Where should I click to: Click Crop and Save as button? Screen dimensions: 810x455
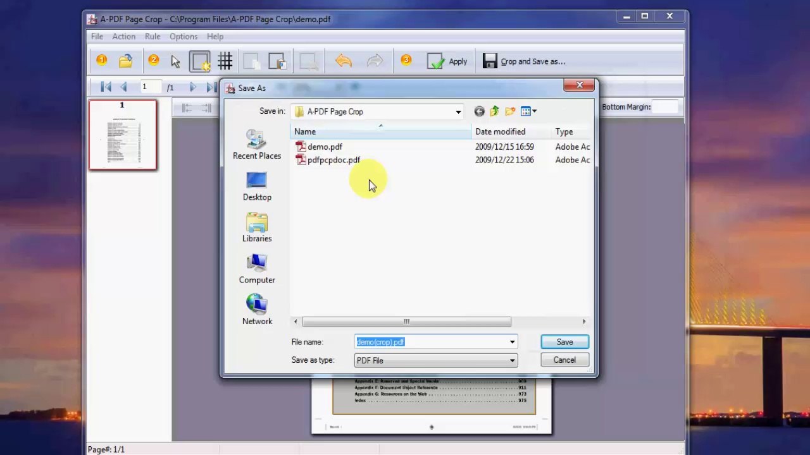pos(524,61)
